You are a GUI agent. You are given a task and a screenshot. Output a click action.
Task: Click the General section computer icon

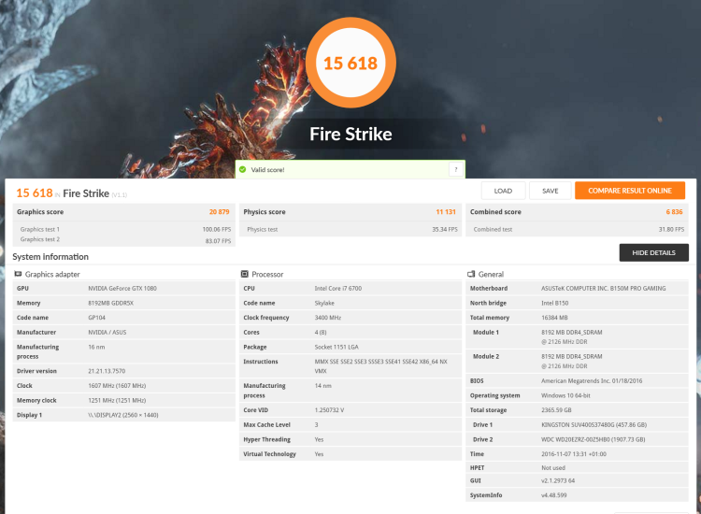pyautogui.click(x=471, y=274)
